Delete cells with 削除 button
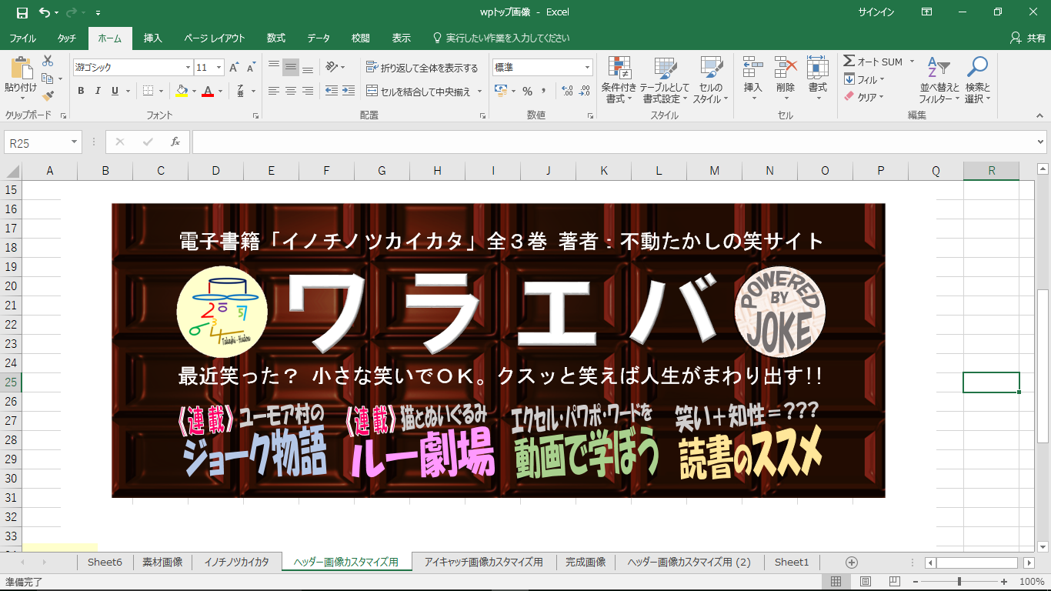The image size is (1051, 591). click(785, 79)
